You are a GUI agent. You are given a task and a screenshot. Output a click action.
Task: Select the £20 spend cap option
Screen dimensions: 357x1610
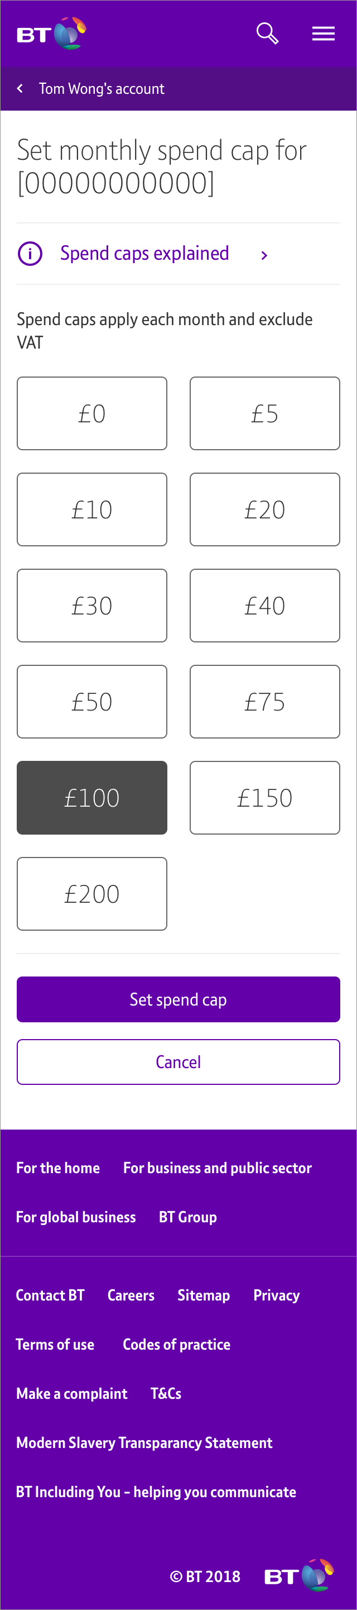coord(264,509)
